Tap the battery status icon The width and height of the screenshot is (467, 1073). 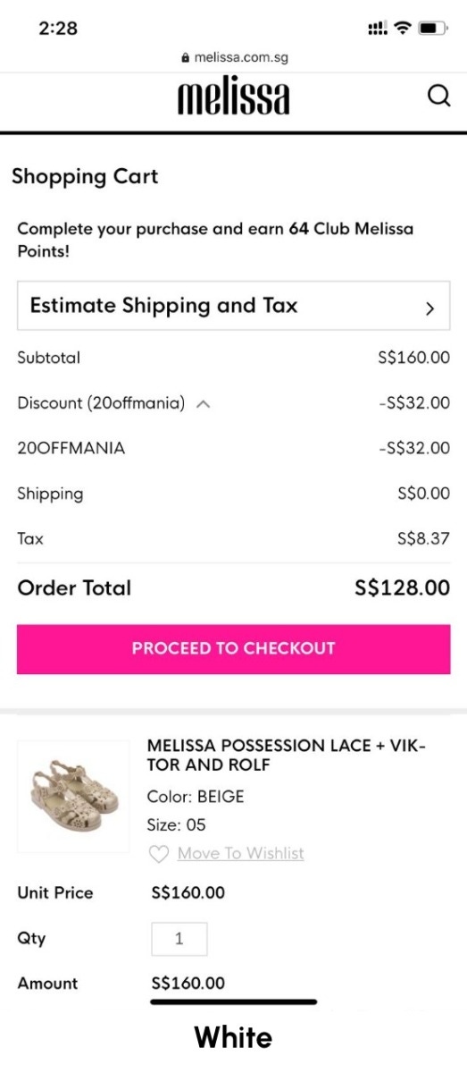click(433, 29)
